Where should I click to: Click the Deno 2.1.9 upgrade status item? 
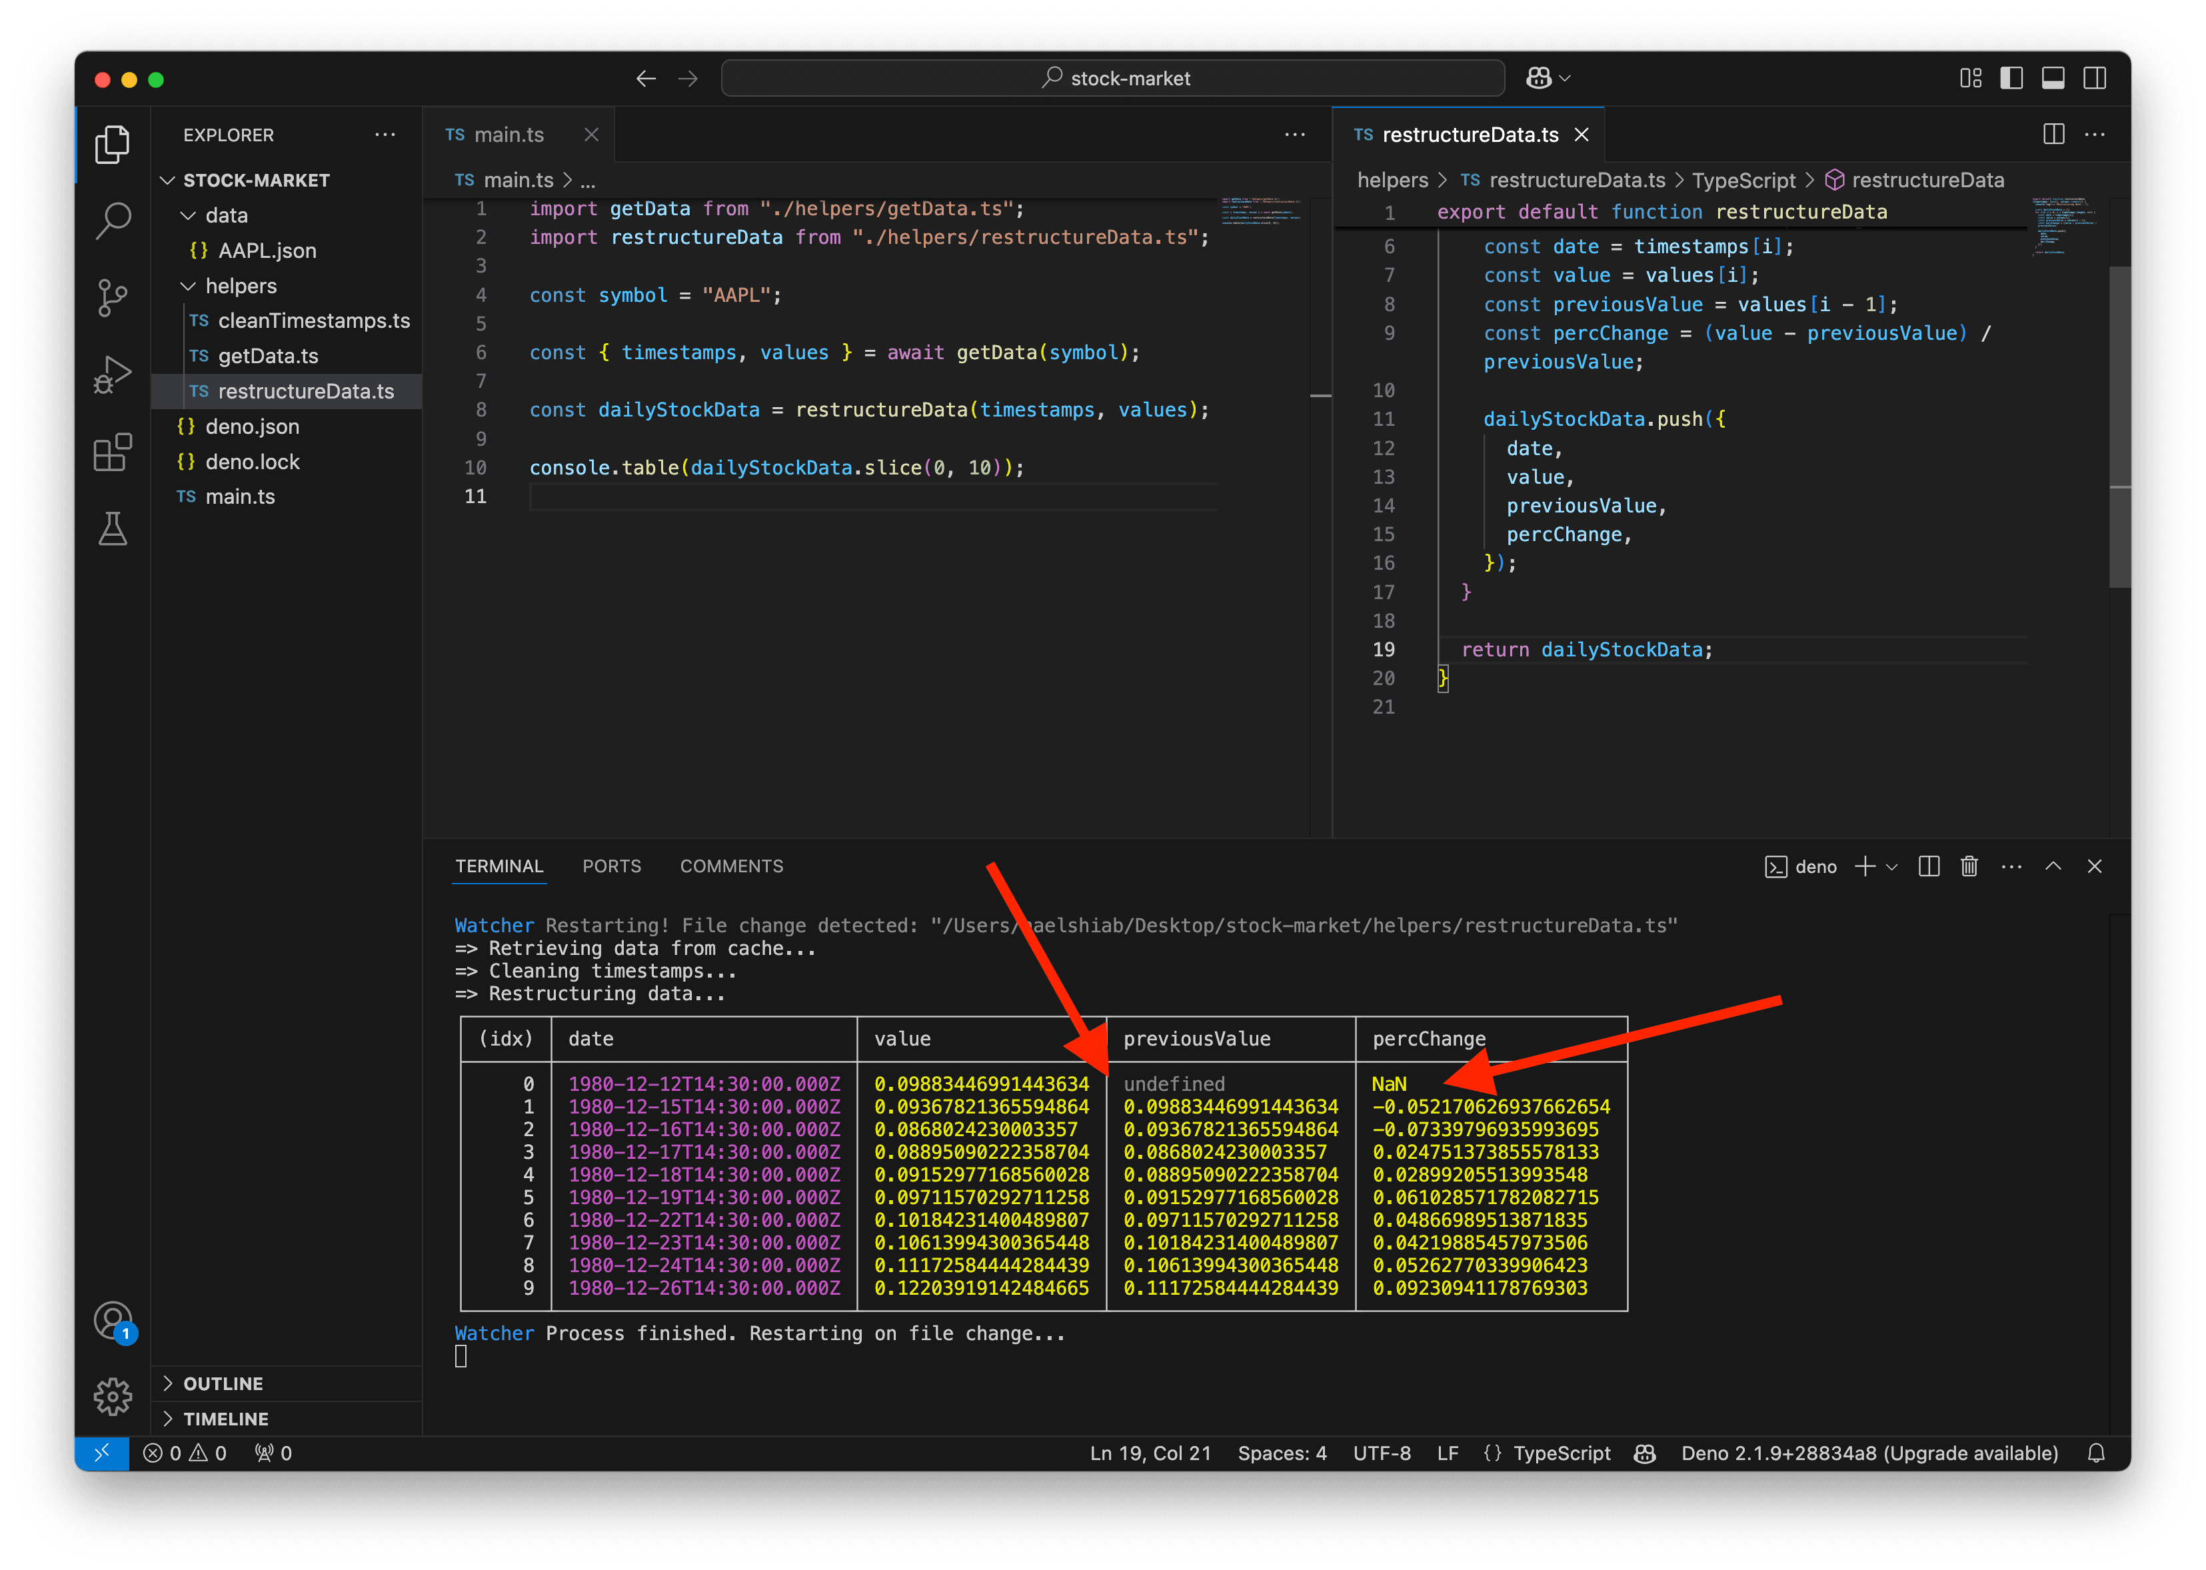click(1869, 1453)
